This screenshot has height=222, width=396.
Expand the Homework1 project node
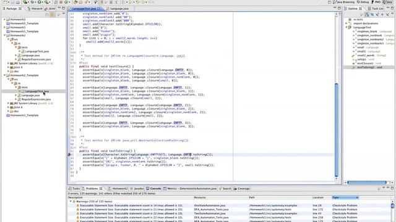(x=4, y=27)
